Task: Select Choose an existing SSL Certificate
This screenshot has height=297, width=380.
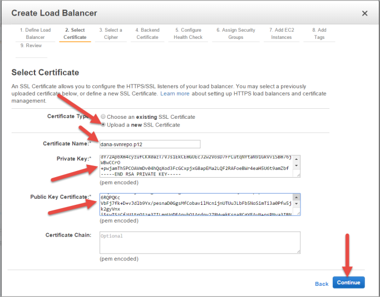Action: (103, 117)
